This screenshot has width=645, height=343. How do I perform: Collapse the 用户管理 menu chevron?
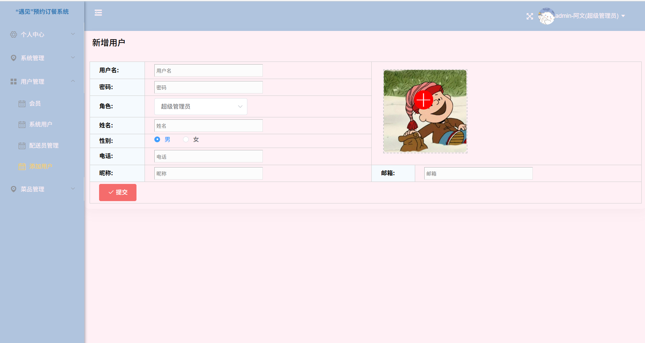(x=73, y=81)
